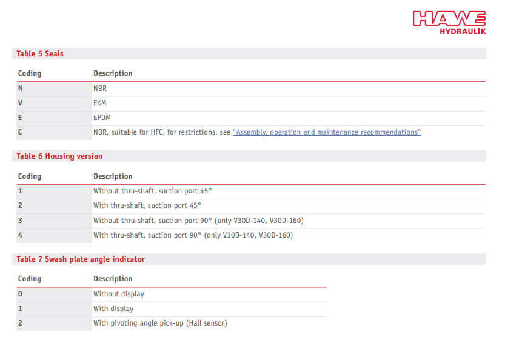The width and height of the screenshot is (505, 354).
Task: Click 'With pivoting angle pick-up (Hall sensor)' text
Action: point(160,323)
